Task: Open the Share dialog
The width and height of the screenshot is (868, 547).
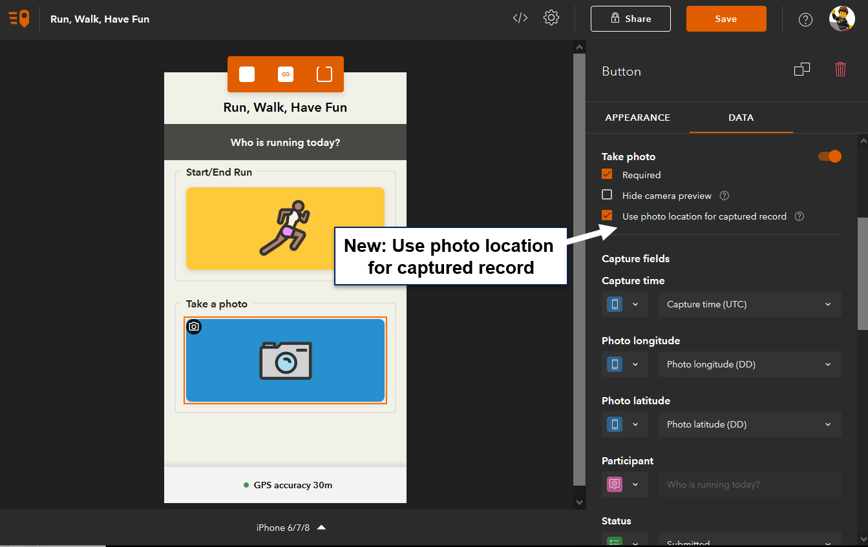Action: [630, 18]
